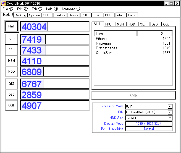Screen dimensions: 181x153
Task: Switch to the Feature tab
Action: pyautogui.click(x=60, y=15)
